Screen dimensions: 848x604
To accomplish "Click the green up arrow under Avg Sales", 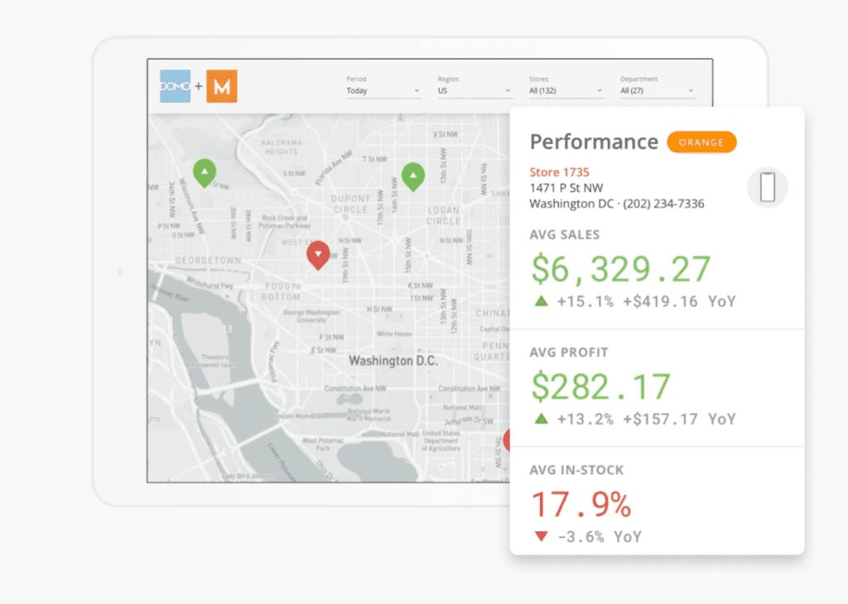I will (542, 301).
